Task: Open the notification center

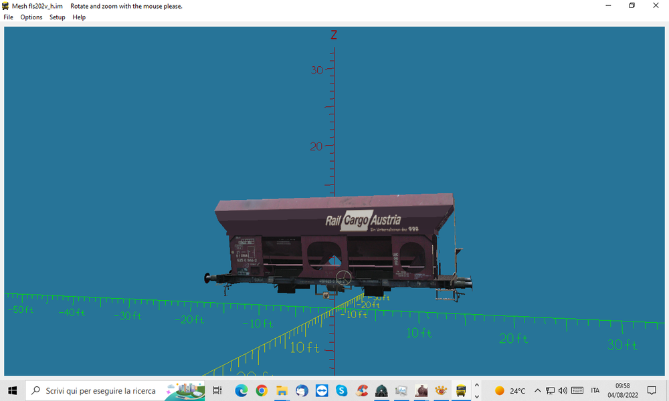Action: click(x=652, y=390)
